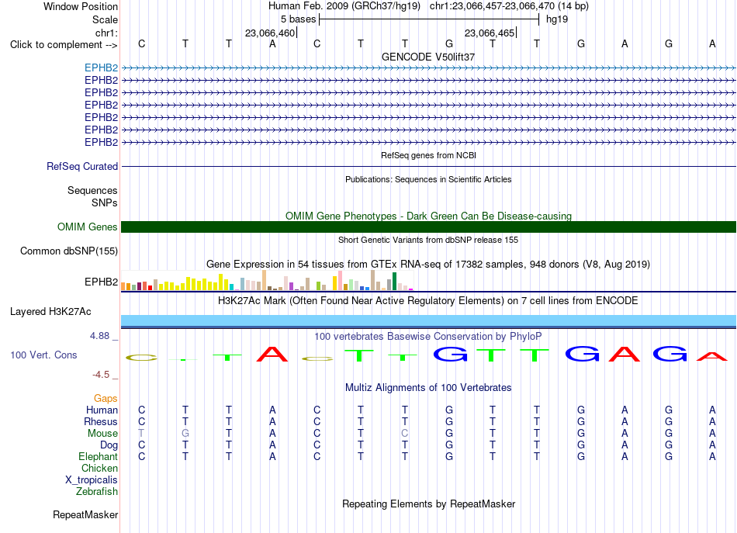The height and width of the screenshot is (533, 737).
Task: Click the 'H3K27Ac Mark' ENCODE track title
Action: point(428,301)
